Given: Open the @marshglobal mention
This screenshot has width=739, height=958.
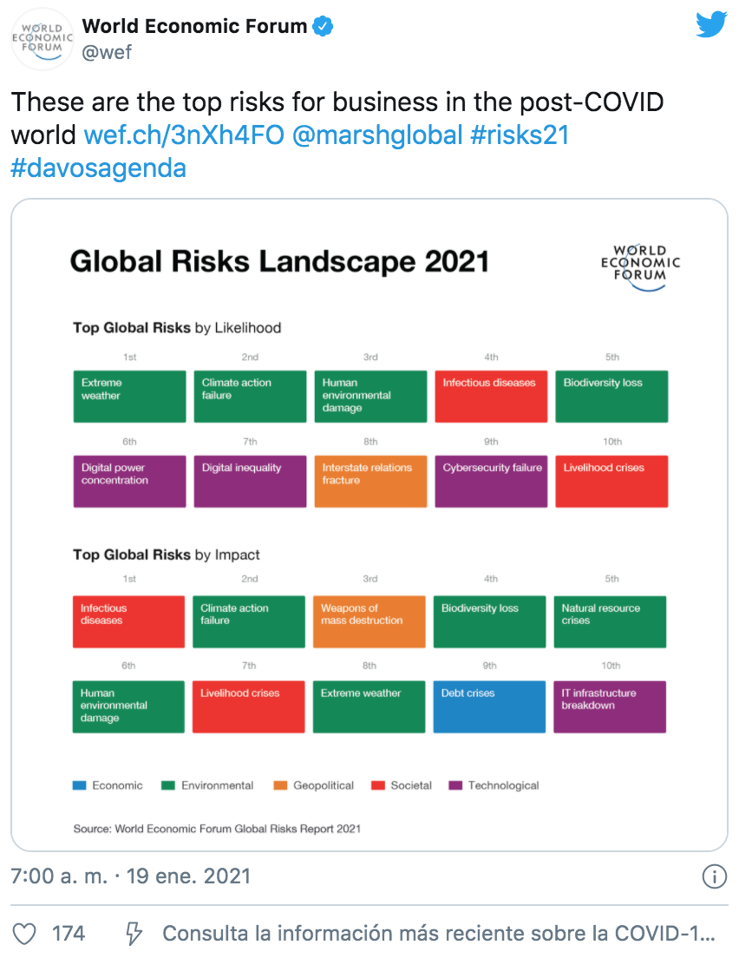Looking at the screenshot, I should pos(377,135).
